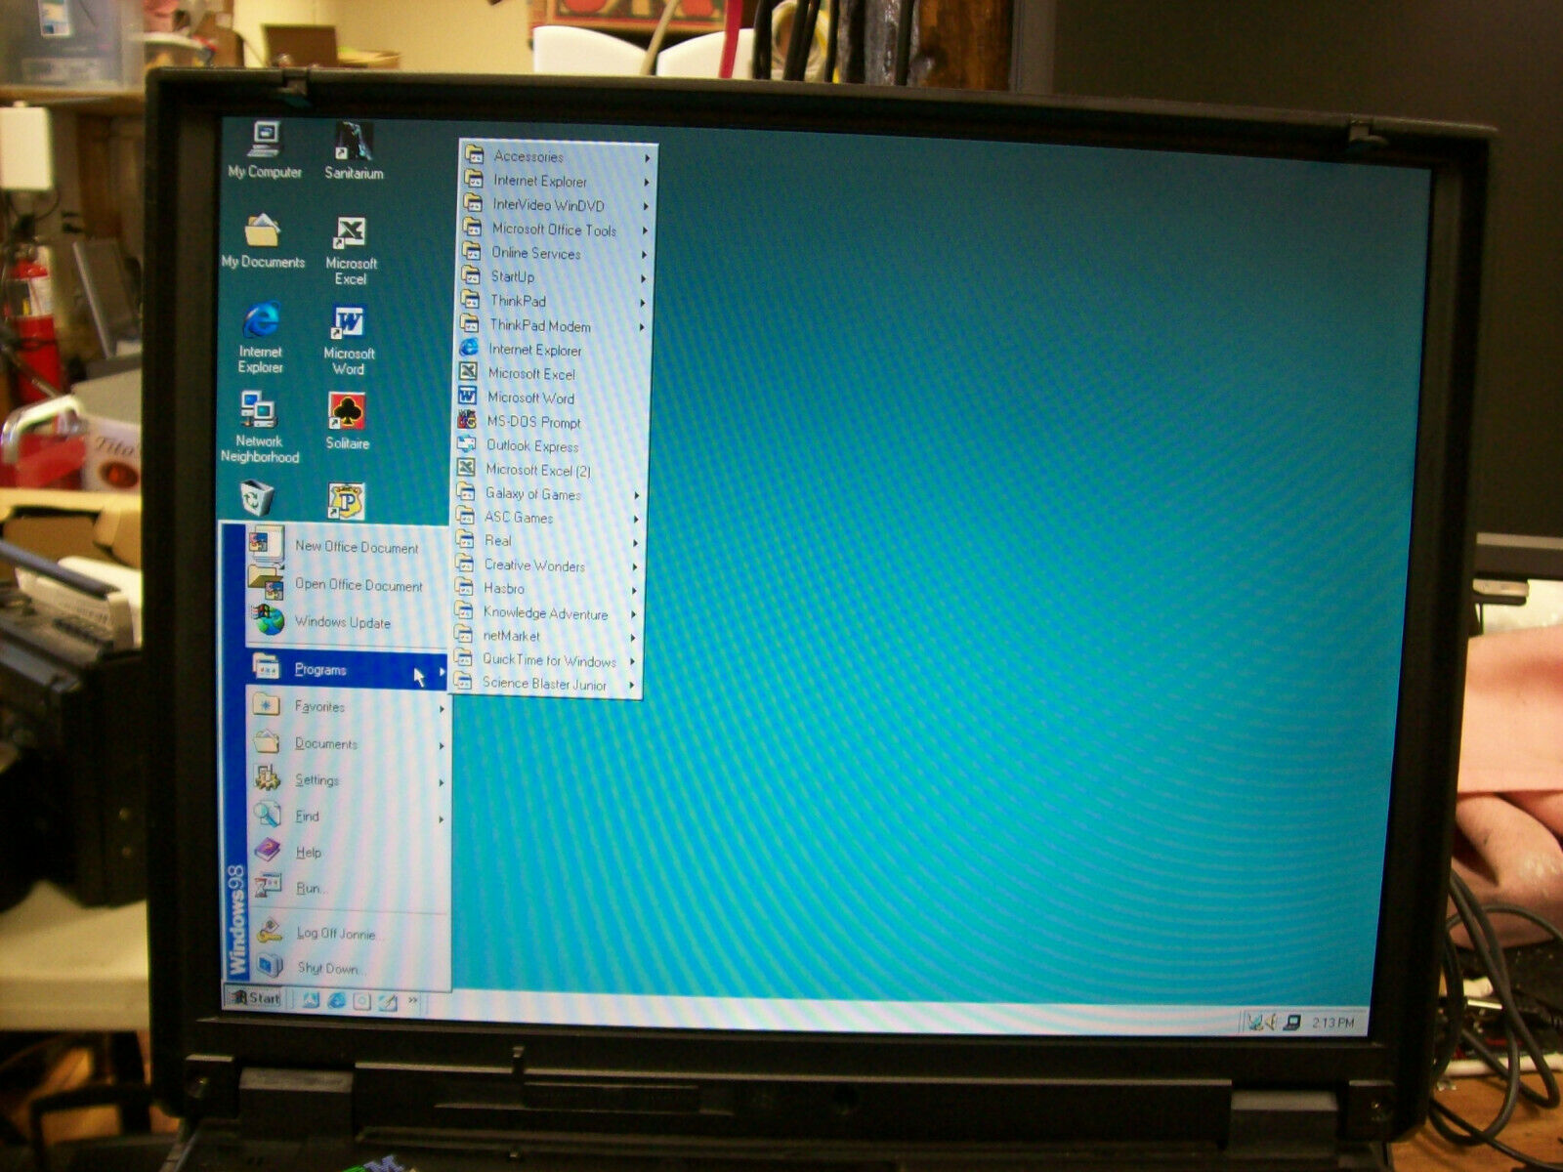Launch Microsoft Excel from Programs list

point(553,374)
